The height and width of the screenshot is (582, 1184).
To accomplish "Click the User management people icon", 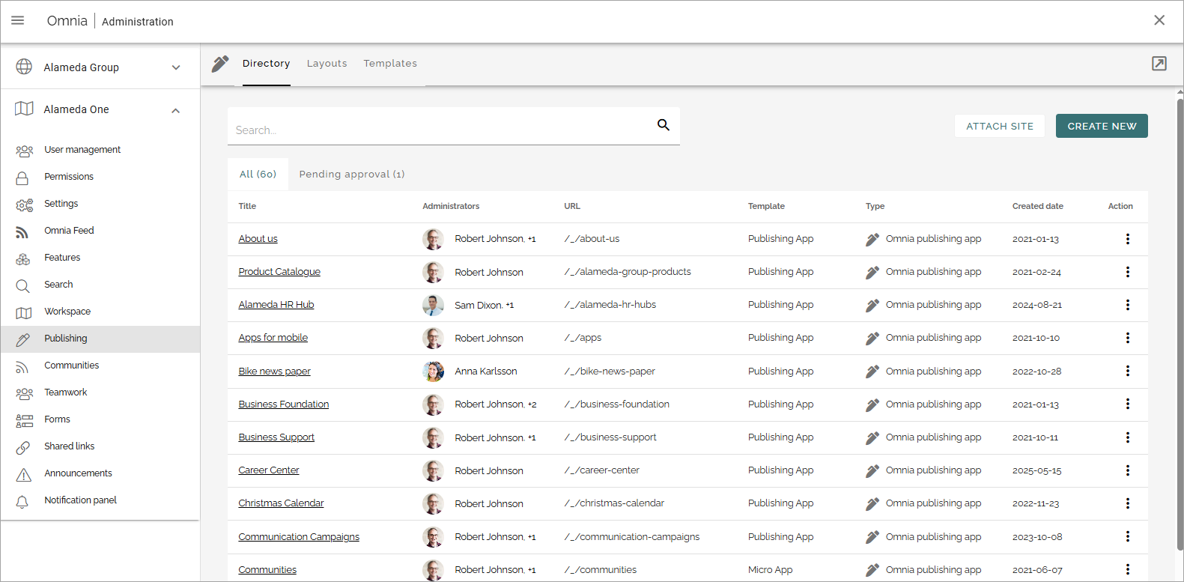I will 24,151.
